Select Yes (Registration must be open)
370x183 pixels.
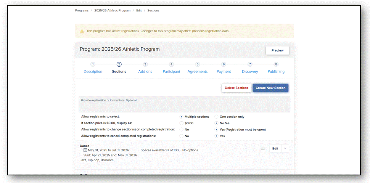pos(216,130)
